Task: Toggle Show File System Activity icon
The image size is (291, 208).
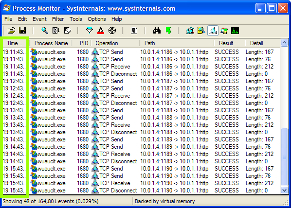Action: [201, 31]
